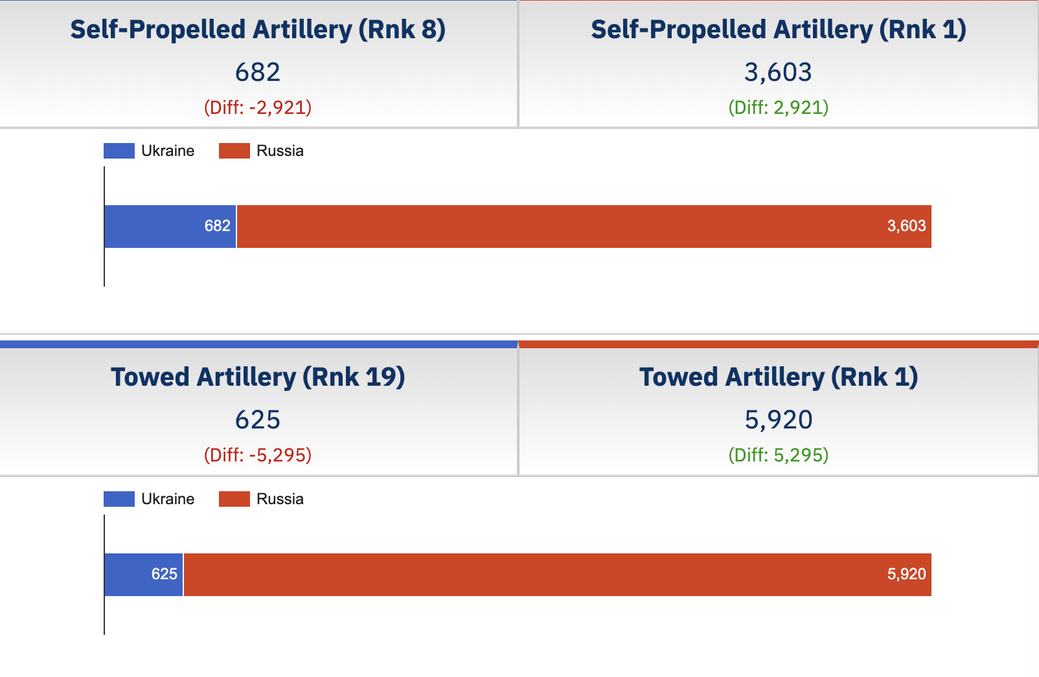Select the red 5,920 bar segment
This screenshot has width=1039, height=677.
tap(557, 575)
